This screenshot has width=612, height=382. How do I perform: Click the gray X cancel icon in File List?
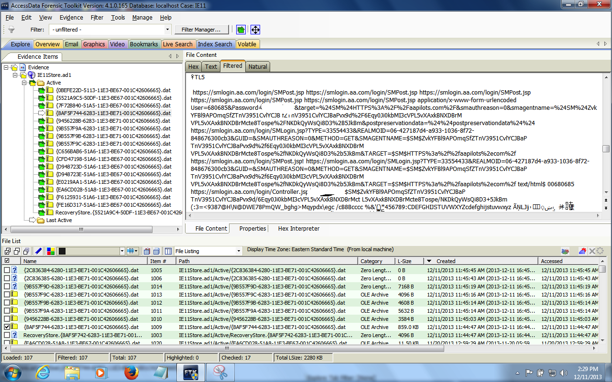[592, 251]
